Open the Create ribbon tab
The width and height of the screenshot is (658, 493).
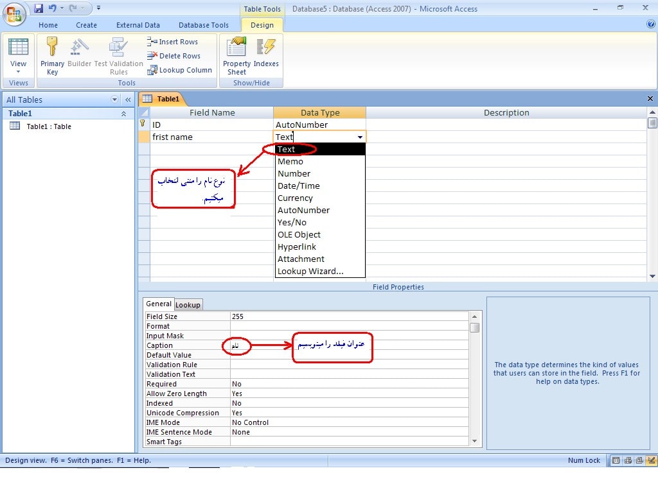[x=86, y=25]
